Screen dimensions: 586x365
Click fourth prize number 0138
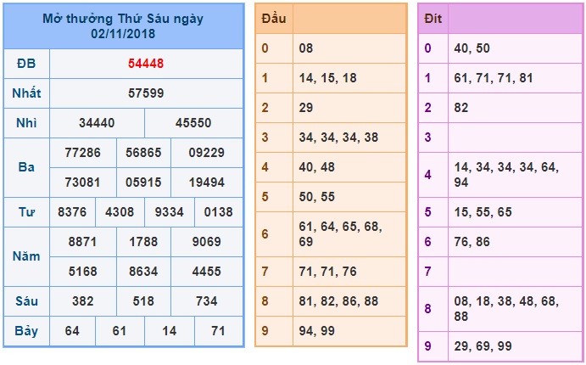[218, 212]
